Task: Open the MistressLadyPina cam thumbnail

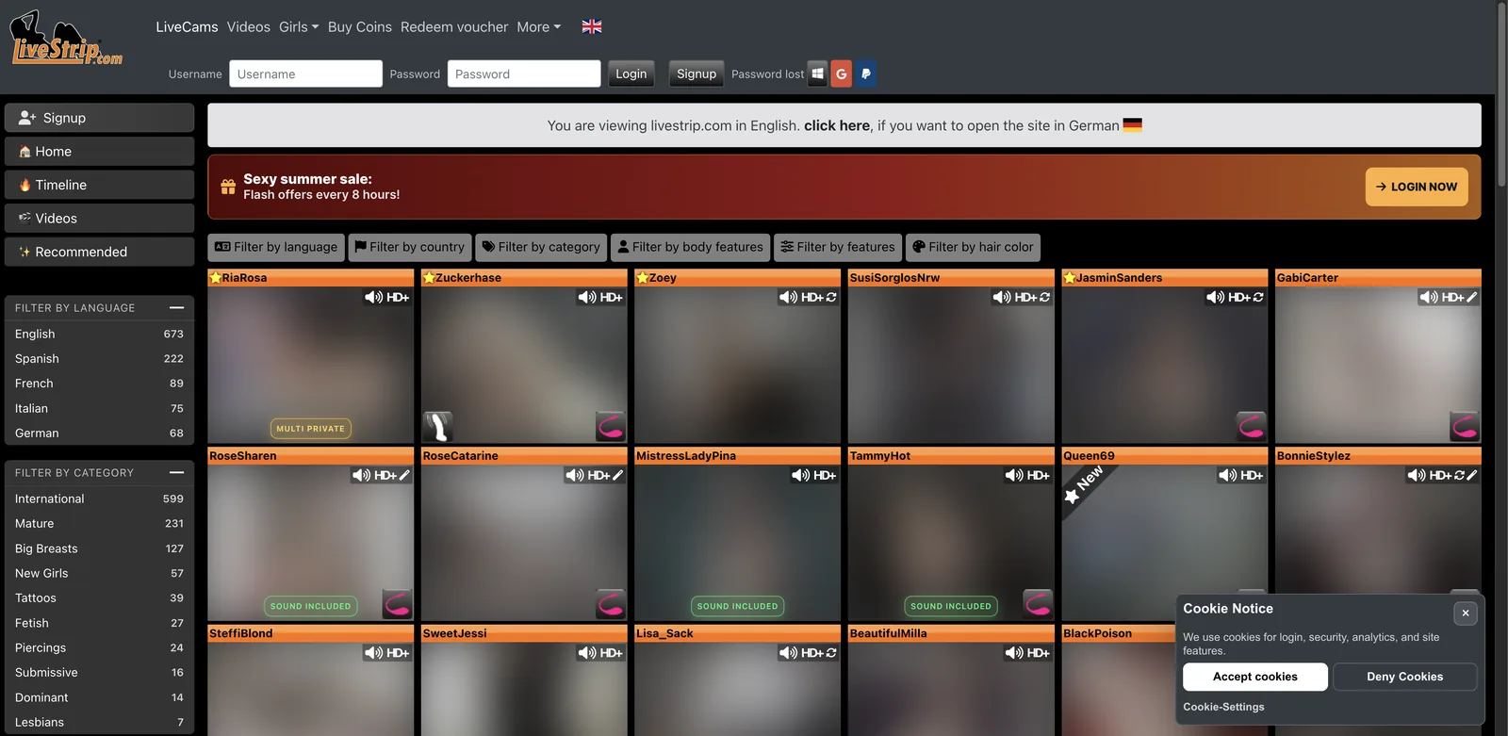Action: pyautogui.click(x=737, y=542)
